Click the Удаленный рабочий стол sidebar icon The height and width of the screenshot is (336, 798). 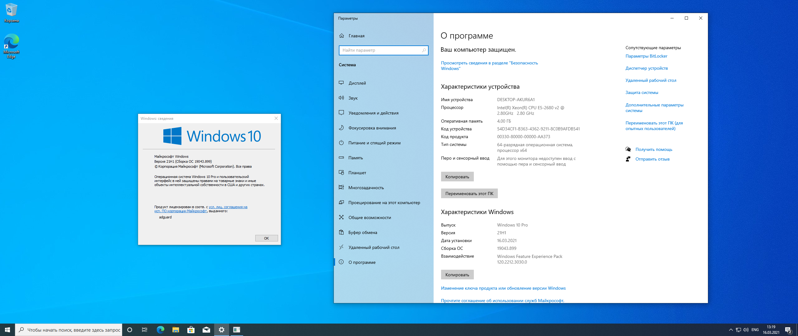pyautogui.click(x=341, y=247)
